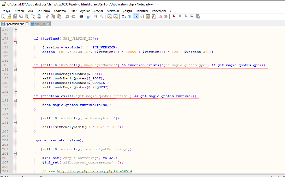Collapse the fold marker at line 205

point(15,154)
